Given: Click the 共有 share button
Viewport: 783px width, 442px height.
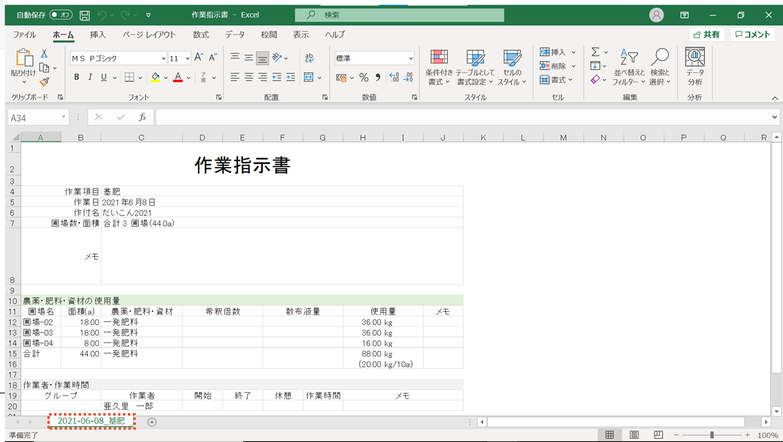Looking at the screenshot, I should (x=706, y=35).
